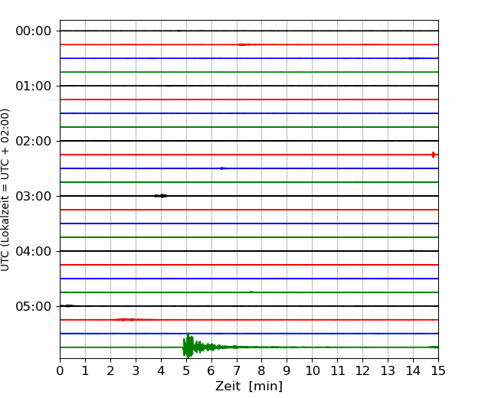The width and height of the screenshot is (498, 398).
Task: Click the x-axis tick label 13
Action: [388, 370]
